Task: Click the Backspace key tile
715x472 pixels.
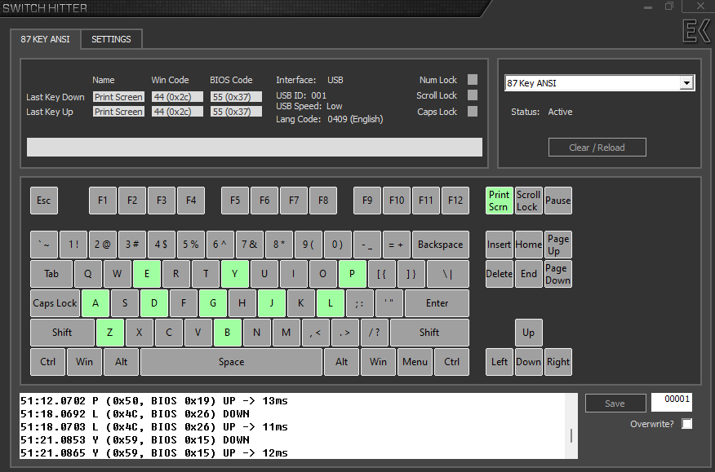Action: pos(441,245)
